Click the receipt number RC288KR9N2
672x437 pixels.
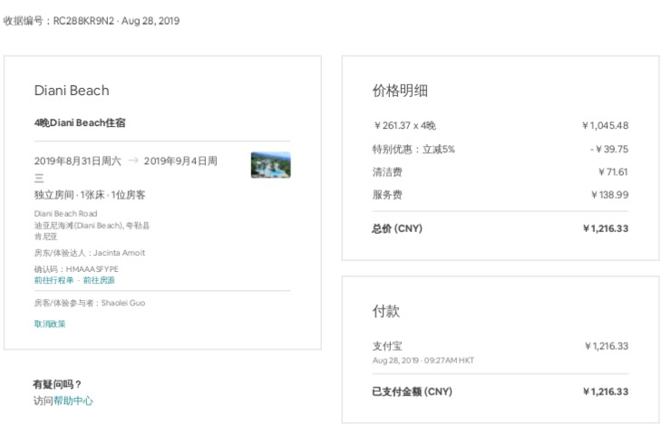coord(84,21)
